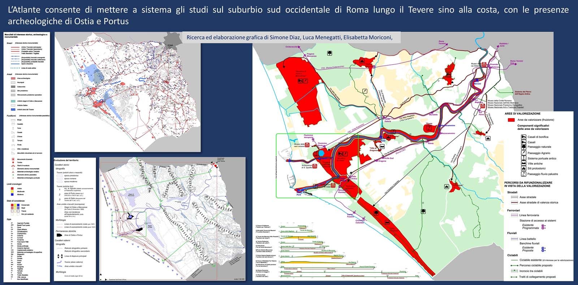This screenshot has width=578, height=285.
Task: Click the red Area da valorizzare swatch
Action: [511, 120]
